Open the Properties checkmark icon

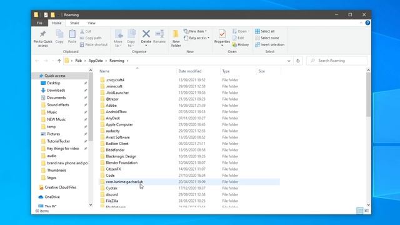click(x=222, y=34)
